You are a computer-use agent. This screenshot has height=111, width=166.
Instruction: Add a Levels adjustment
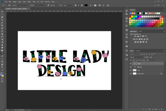coord(138,36)
